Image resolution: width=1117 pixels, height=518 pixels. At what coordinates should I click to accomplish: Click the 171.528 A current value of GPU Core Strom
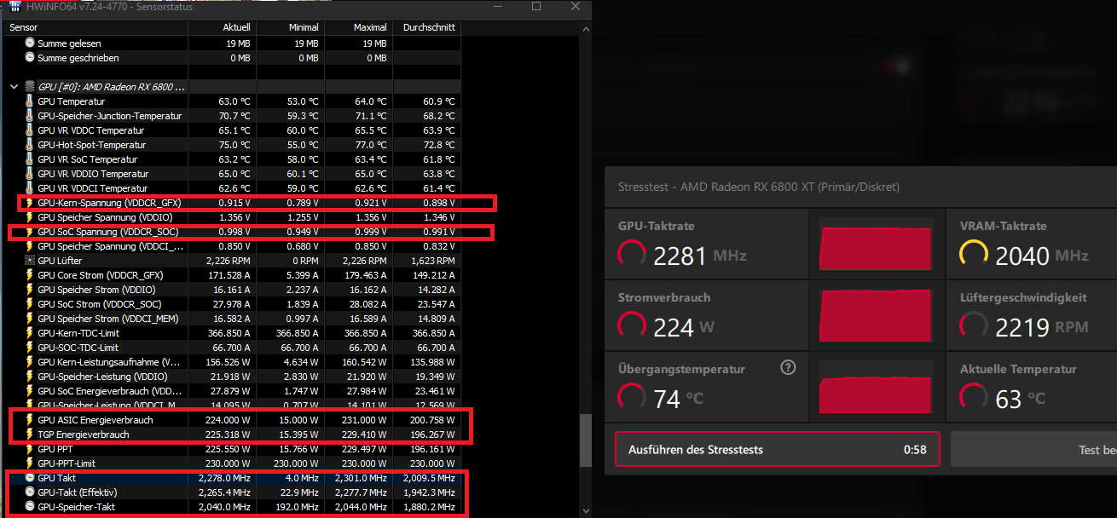pos(230,275)
